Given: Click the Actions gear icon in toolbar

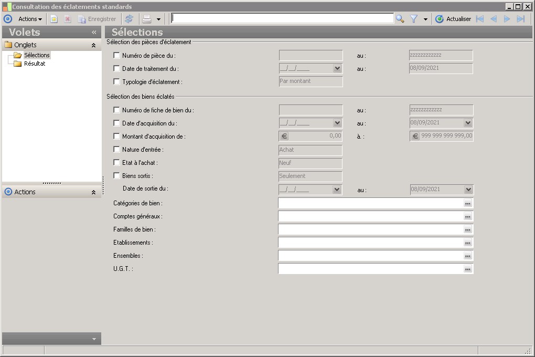Looking at the screenshot, I should [8, 19].
